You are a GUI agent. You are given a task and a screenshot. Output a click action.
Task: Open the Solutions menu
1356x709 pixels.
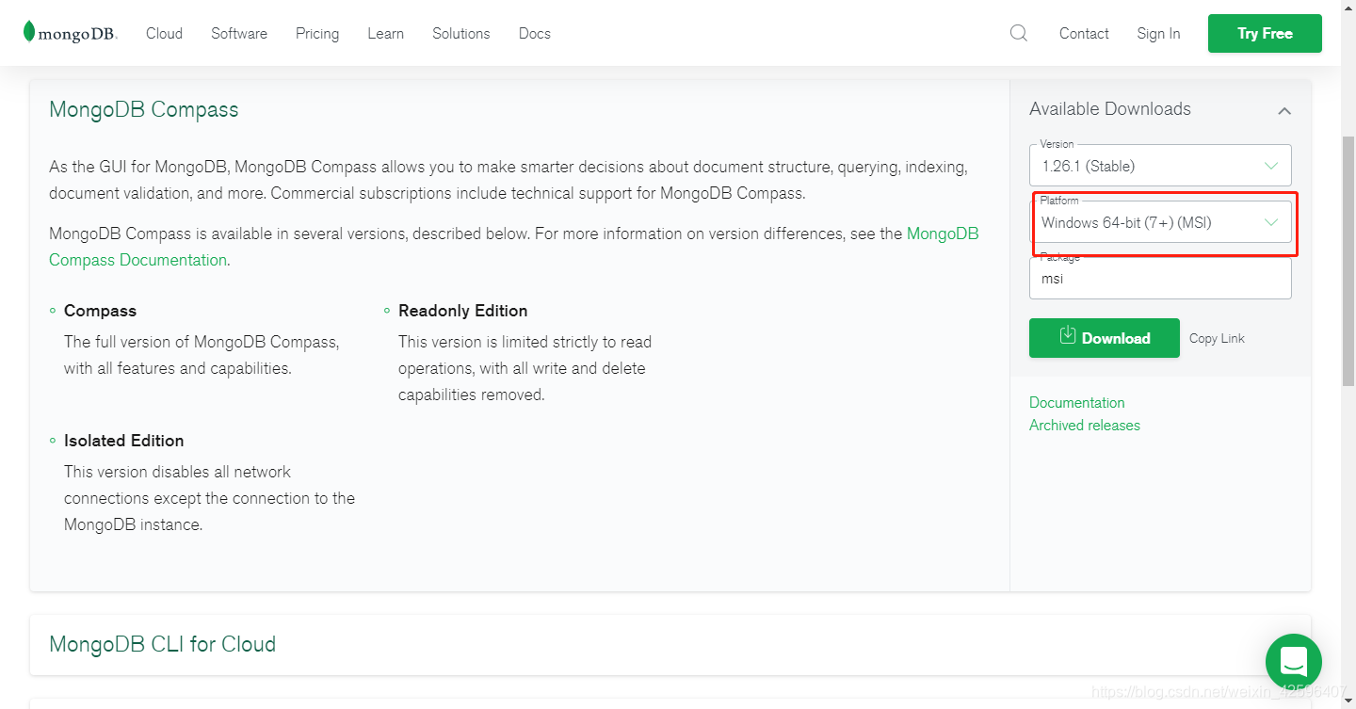pyautogui.click(x=461, y=33)
